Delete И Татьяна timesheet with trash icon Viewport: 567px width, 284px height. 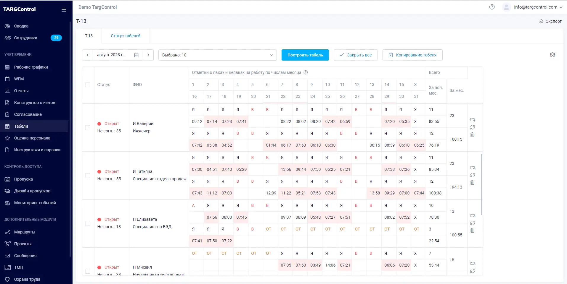[472, 182]
